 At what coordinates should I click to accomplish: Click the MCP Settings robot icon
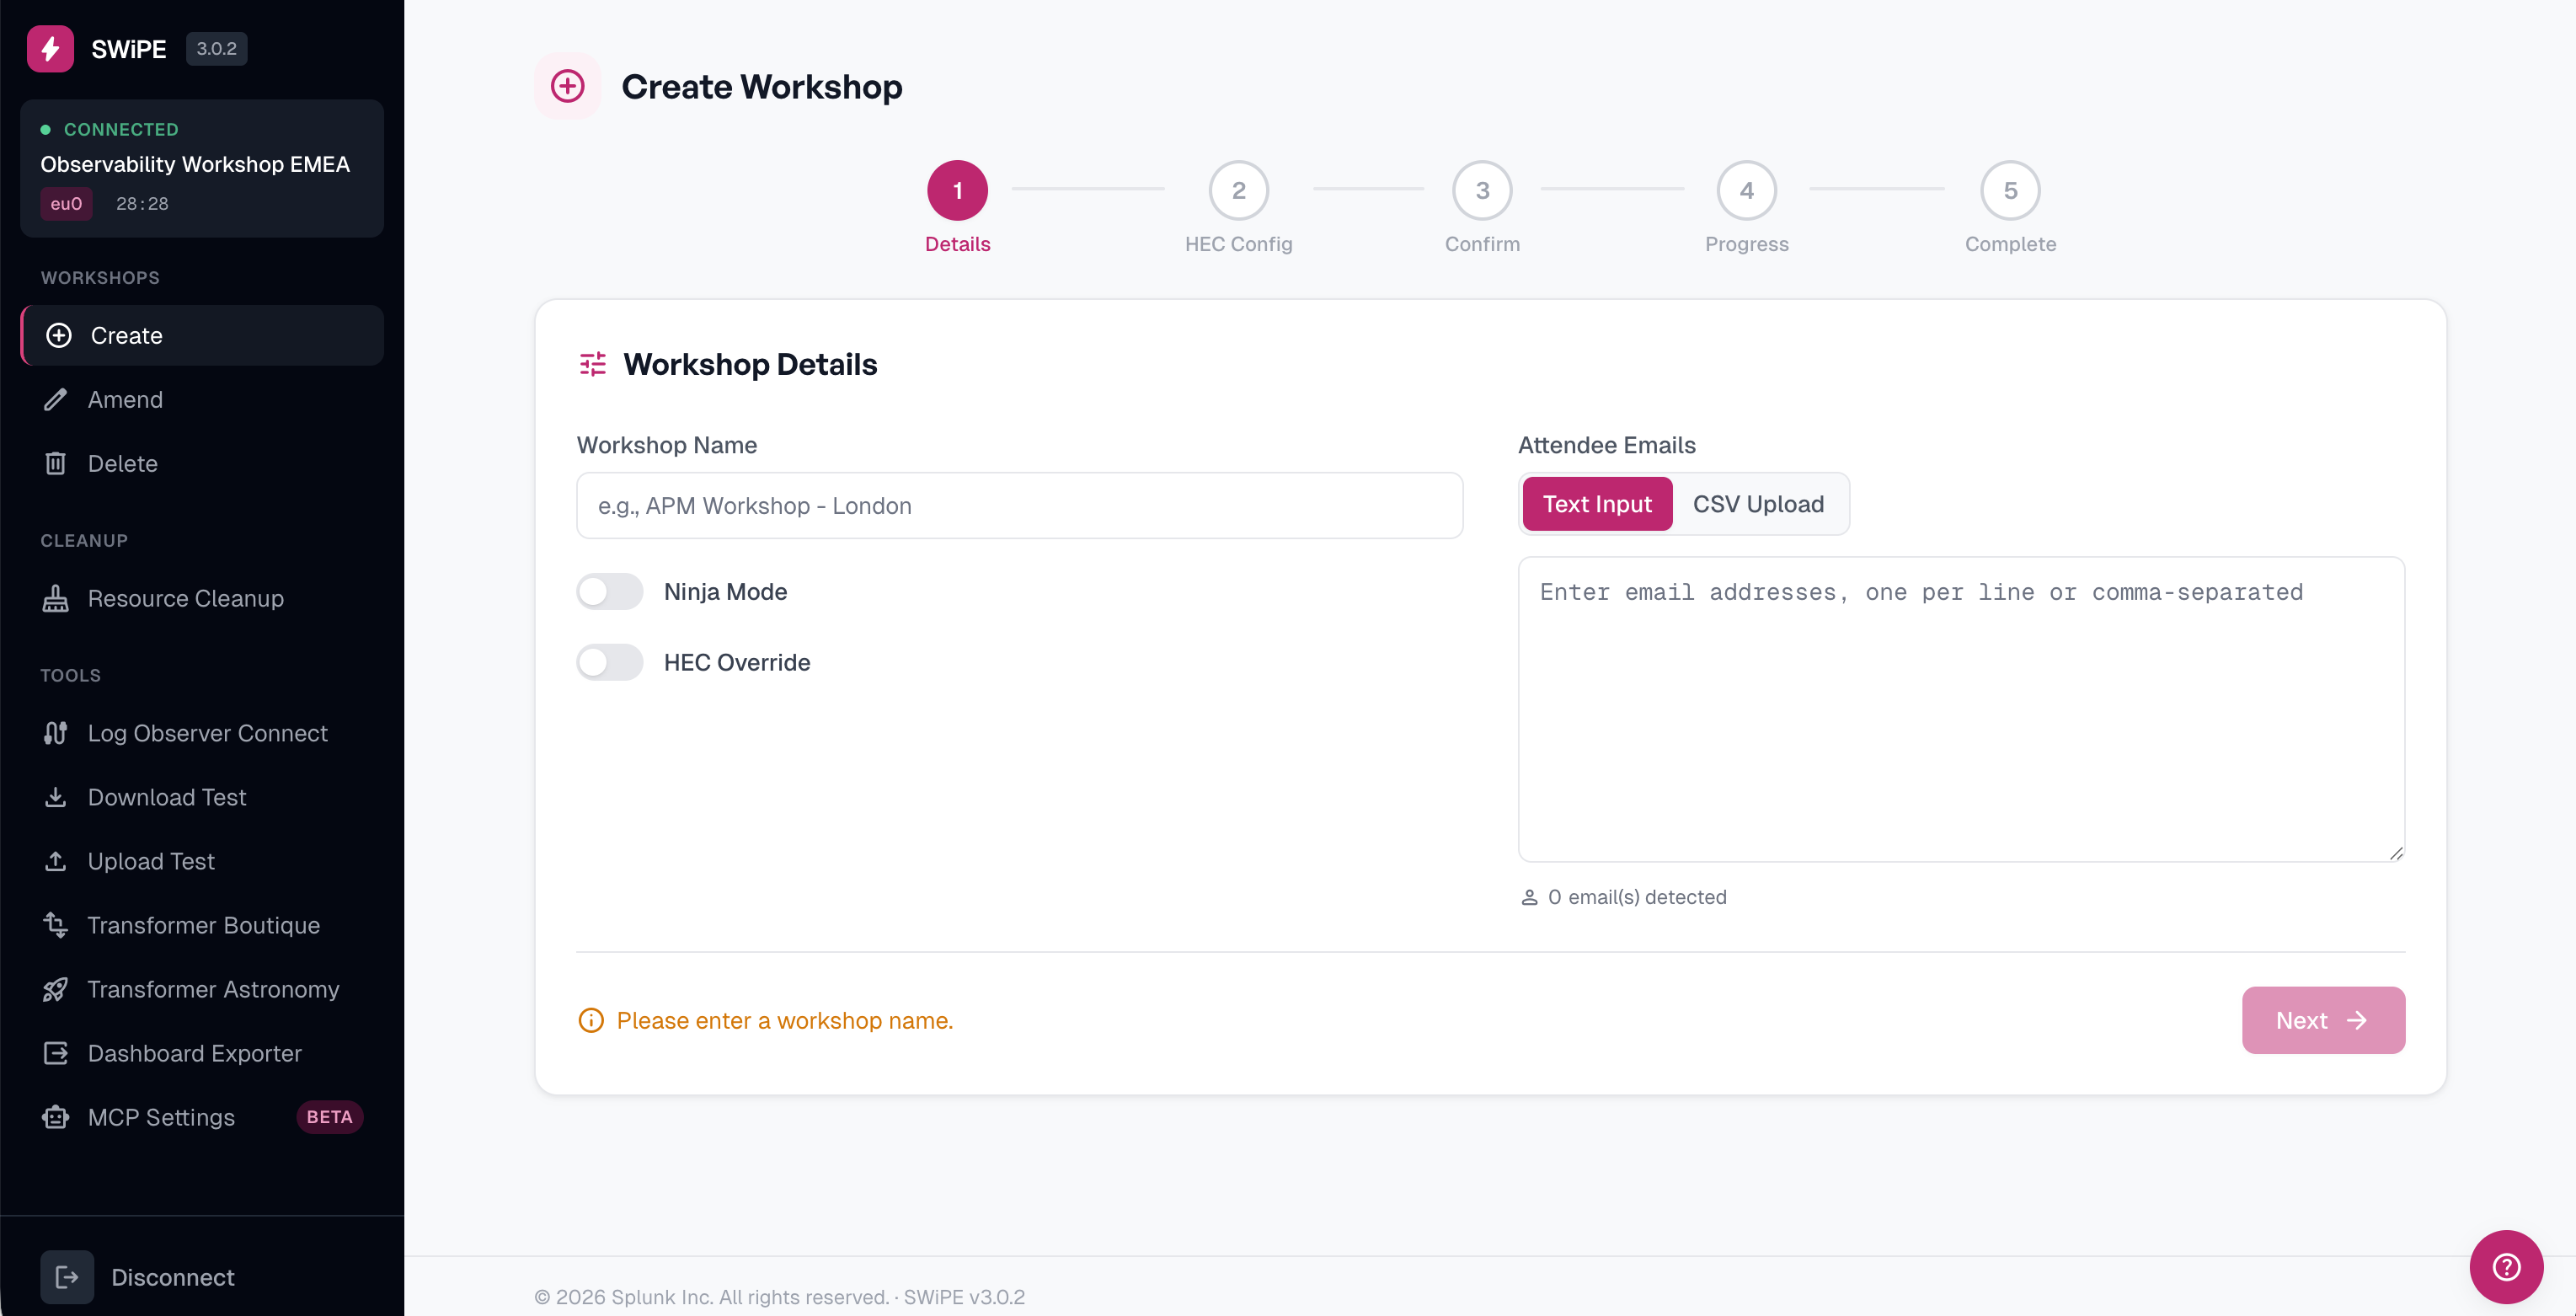click(x=56, y=1117)
